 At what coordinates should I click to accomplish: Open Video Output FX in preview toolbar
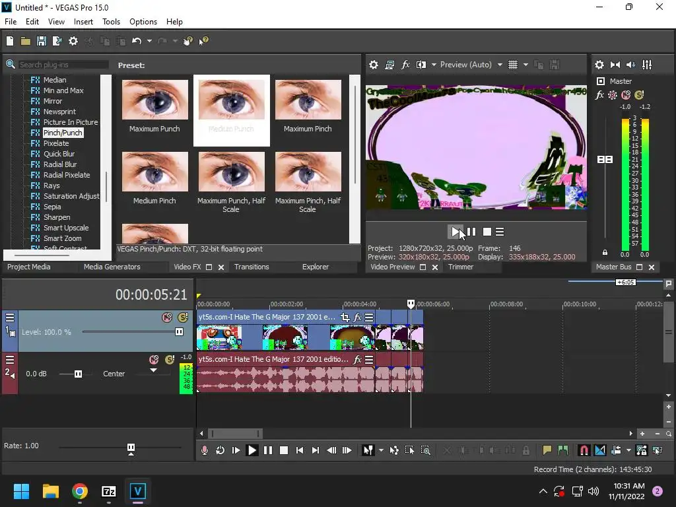(x=405, y=65)
